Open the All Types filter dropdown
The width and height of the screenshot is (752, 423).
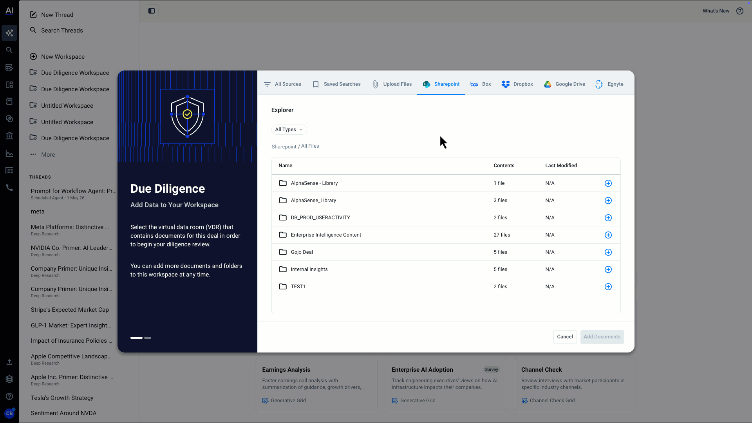pos(289,130)
